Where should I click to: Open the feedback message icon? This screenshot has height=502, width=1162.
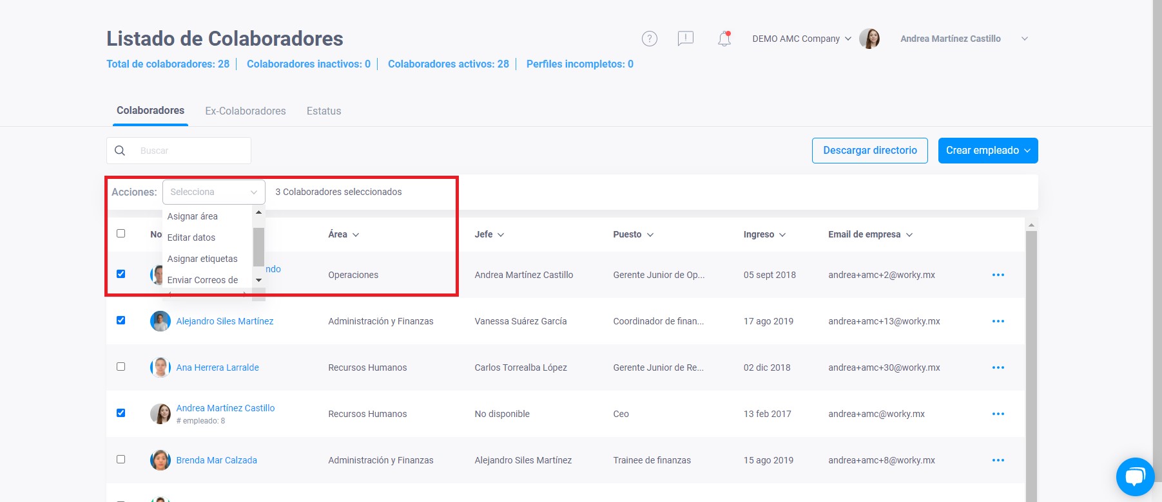(686, 39)
